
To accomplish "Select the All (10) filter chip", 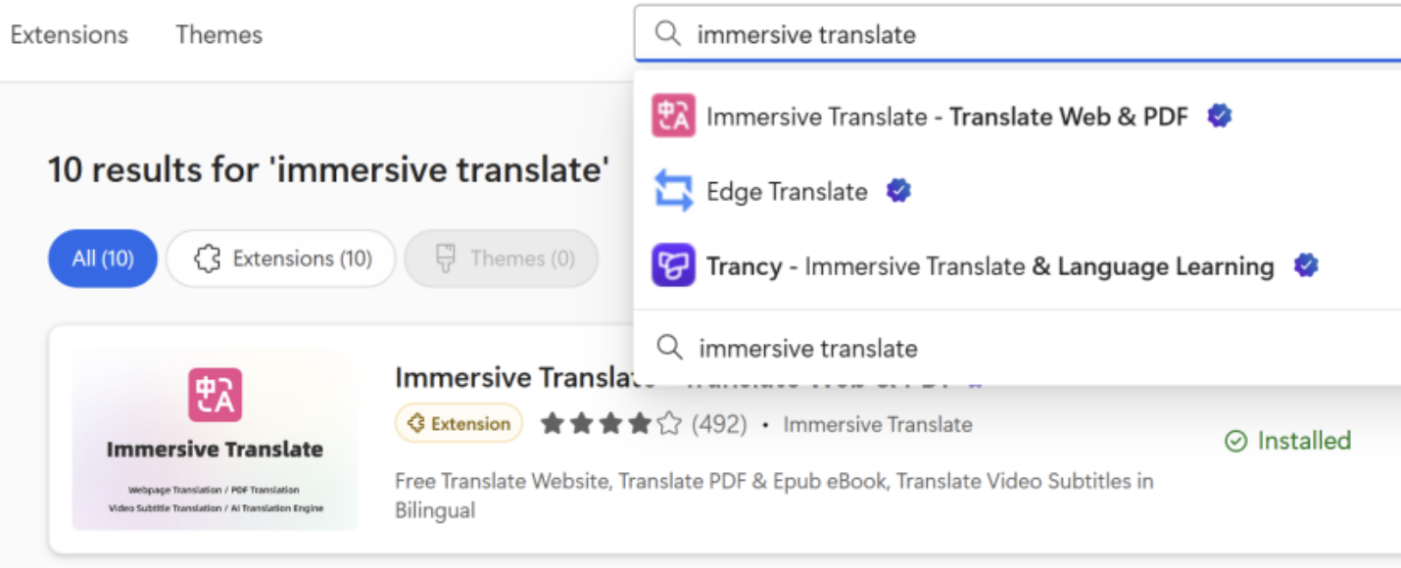I will point(103,259).
